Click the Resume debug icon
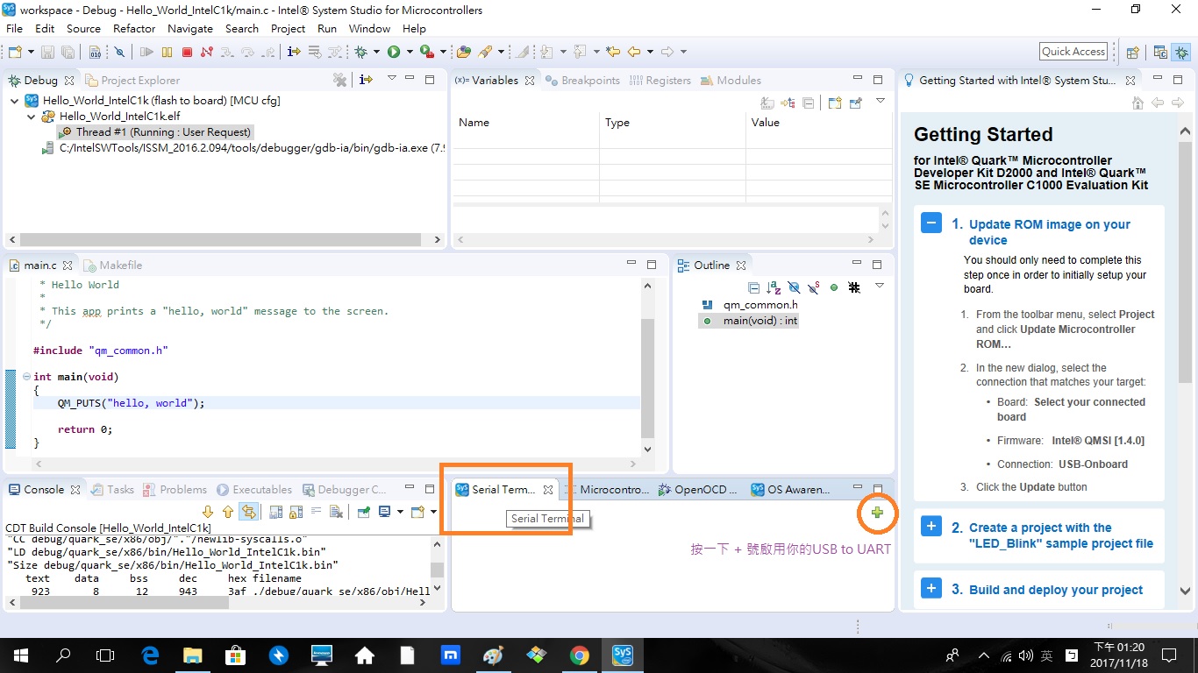 (x=146, y=52)
